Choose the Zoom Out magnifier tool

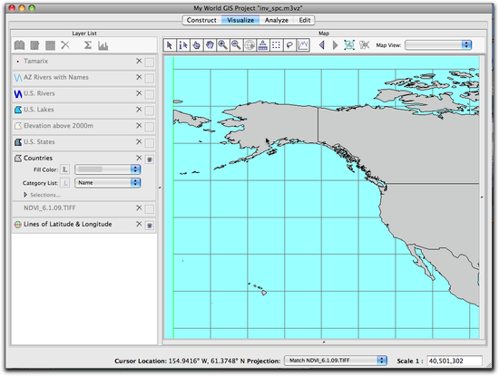coord(236,45)
